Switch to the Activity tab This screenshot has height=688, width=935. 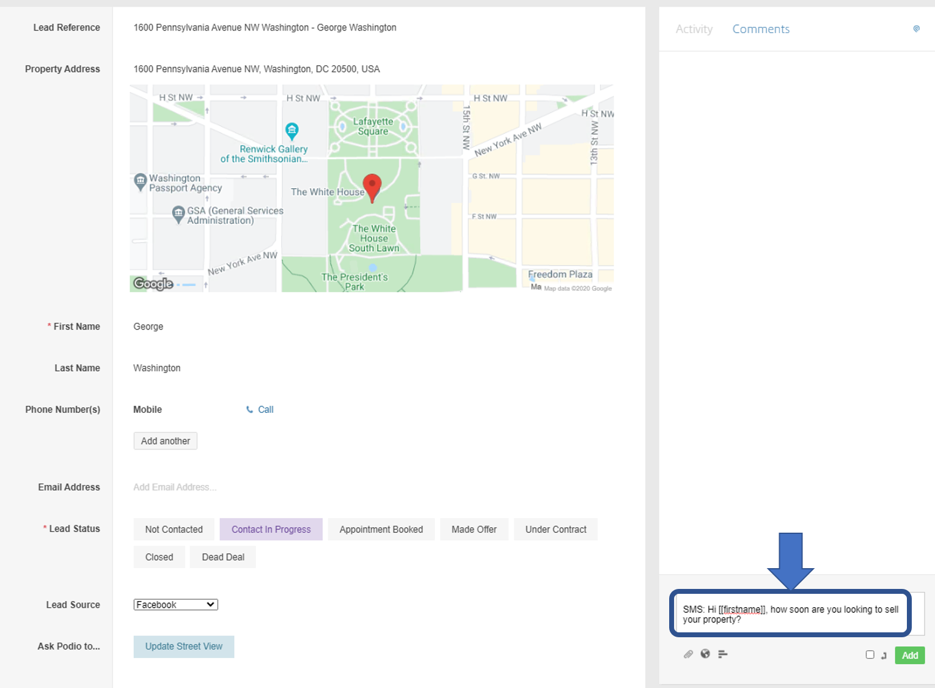click(694, 29)
